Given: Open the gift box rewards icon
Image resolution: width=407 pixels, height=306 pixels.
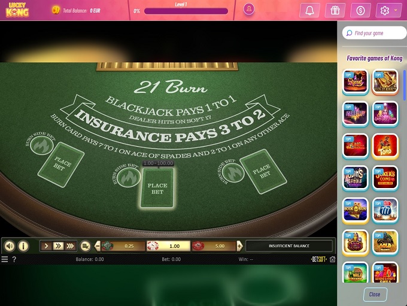Looking at the screenshot, I should (x=335, y=10).
